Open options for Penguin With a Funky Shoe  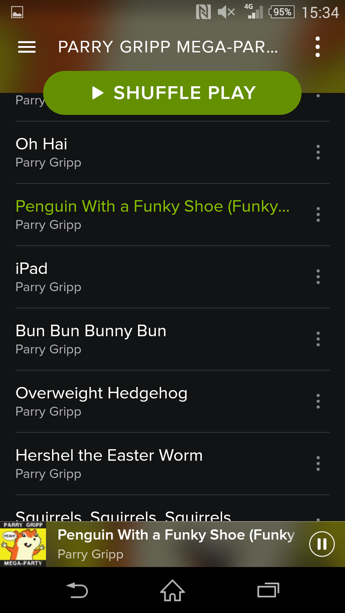click(318, 215)
